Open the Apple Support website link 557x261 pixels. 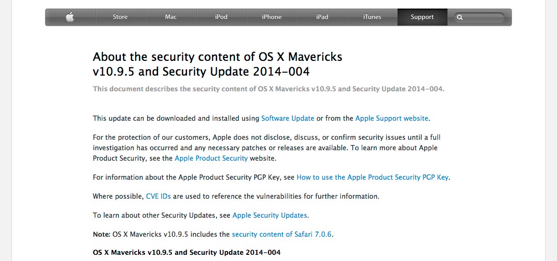(x=392, y=118)
